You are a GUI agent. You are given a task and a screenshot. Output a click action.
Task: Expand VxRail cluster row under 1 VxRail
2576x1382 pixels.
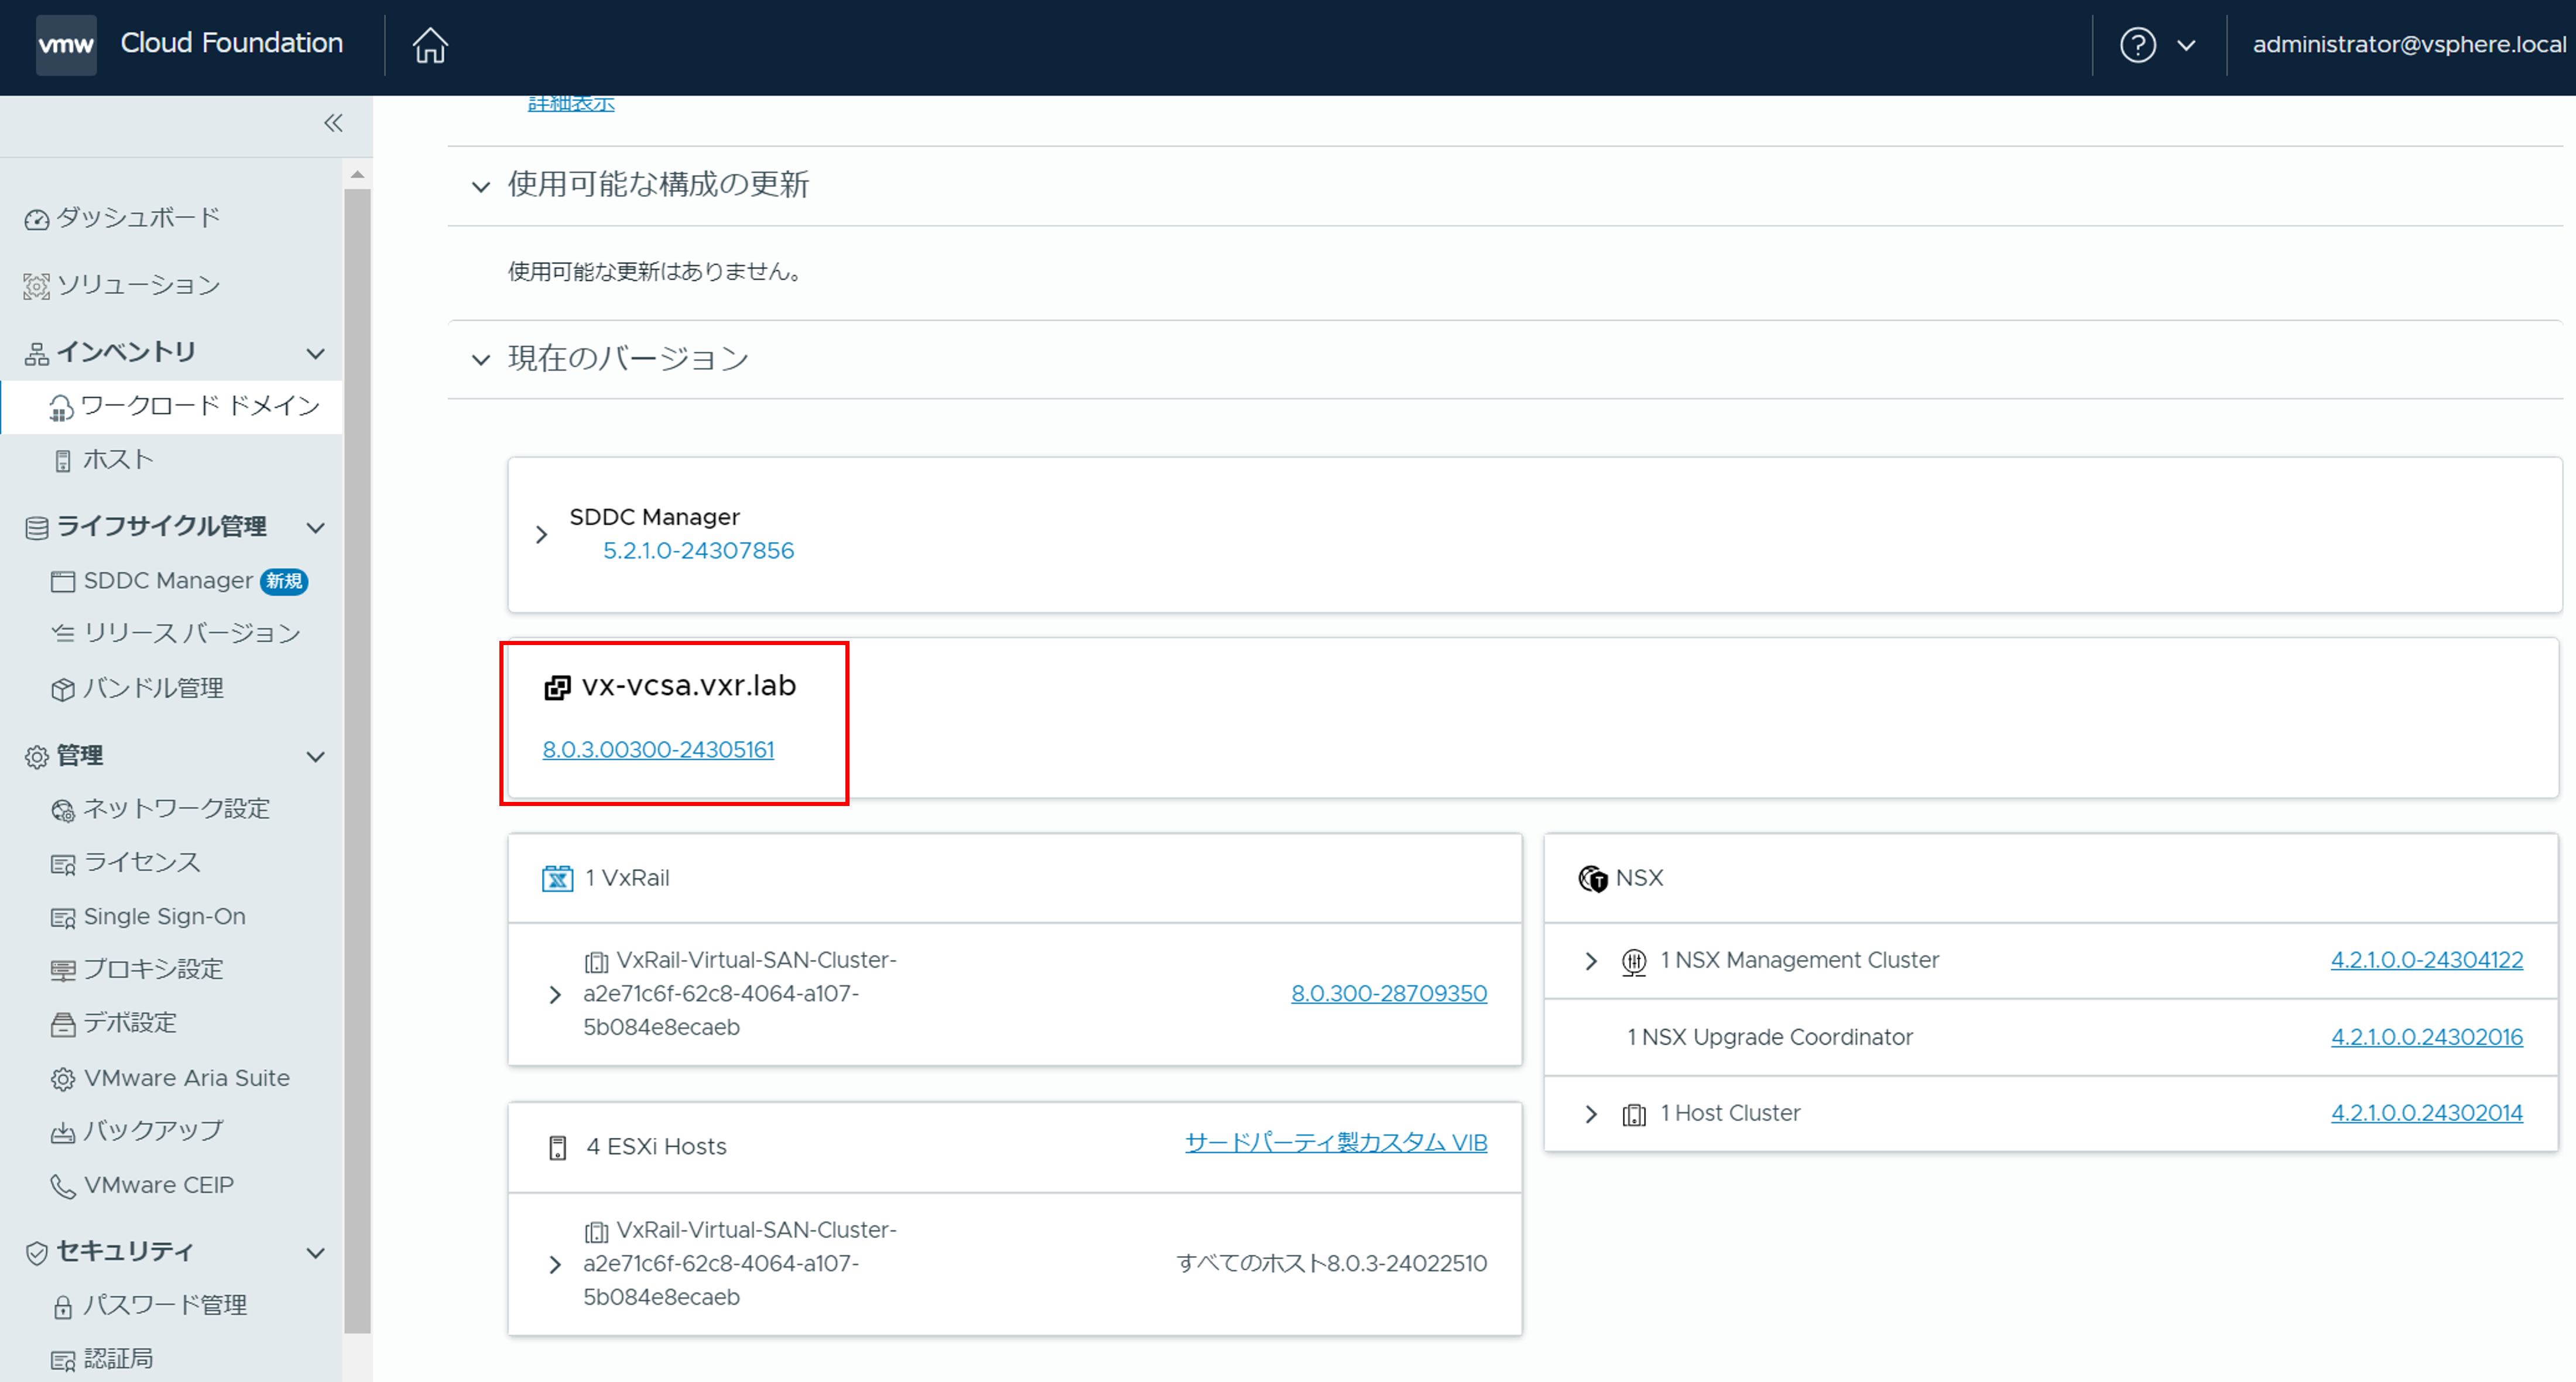pyautogui.click(x=556, y=995)
